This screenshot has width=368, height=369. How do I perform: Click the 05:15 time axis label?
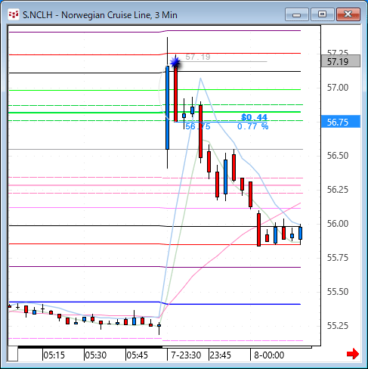coord(54,355)
